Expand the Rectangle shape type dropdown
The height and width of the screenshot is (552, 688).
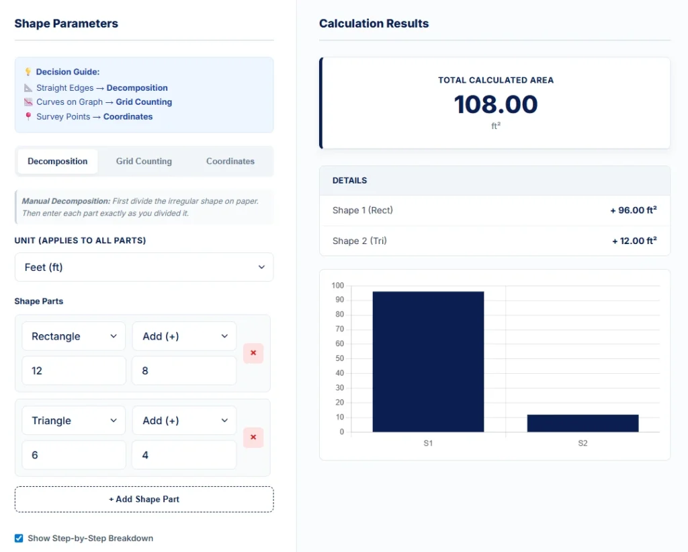click(x=74, y=336)
